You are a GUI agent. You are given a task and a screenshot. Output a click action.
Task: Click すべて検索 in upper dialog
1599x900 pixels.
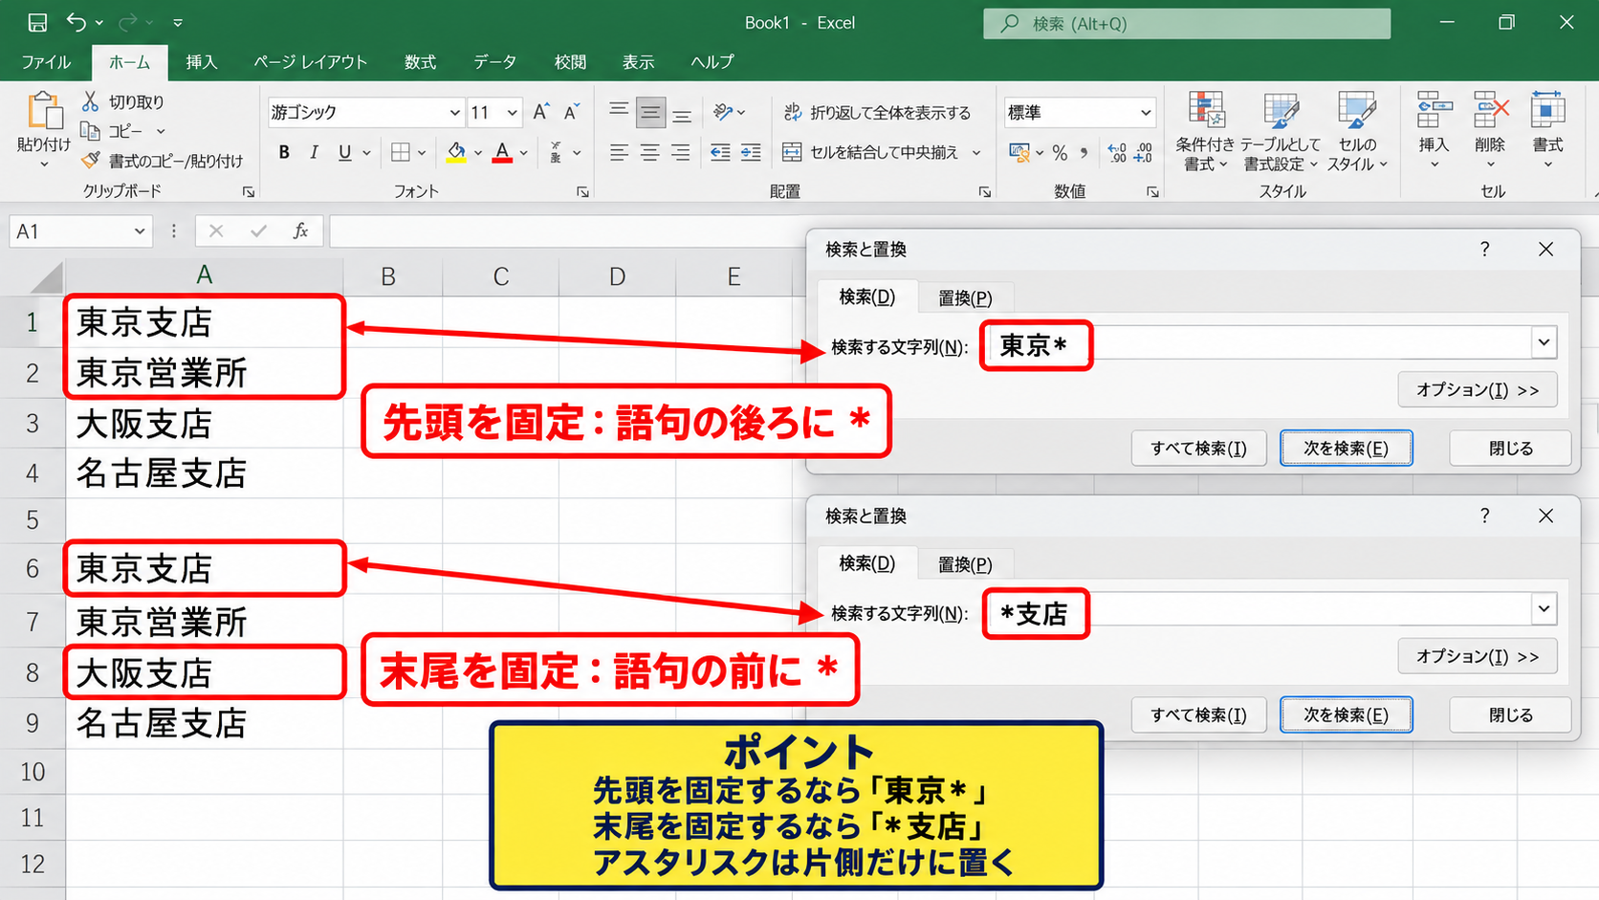[1198, 448]
